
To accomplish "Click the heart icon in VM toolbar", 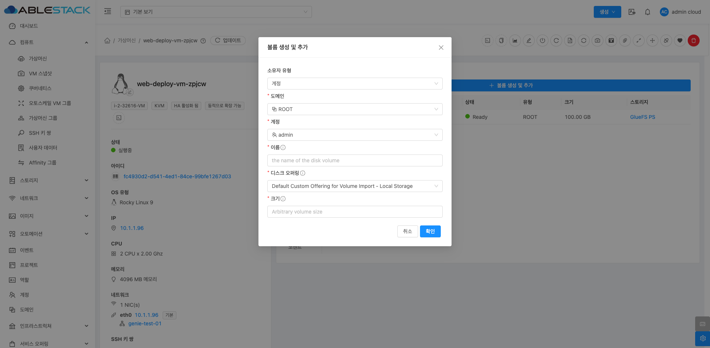I will (680, 40).
